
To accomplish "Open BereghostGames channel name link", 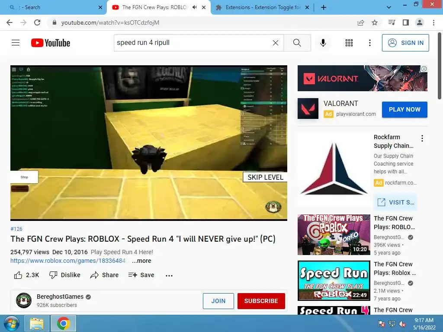I will (60, 297).
